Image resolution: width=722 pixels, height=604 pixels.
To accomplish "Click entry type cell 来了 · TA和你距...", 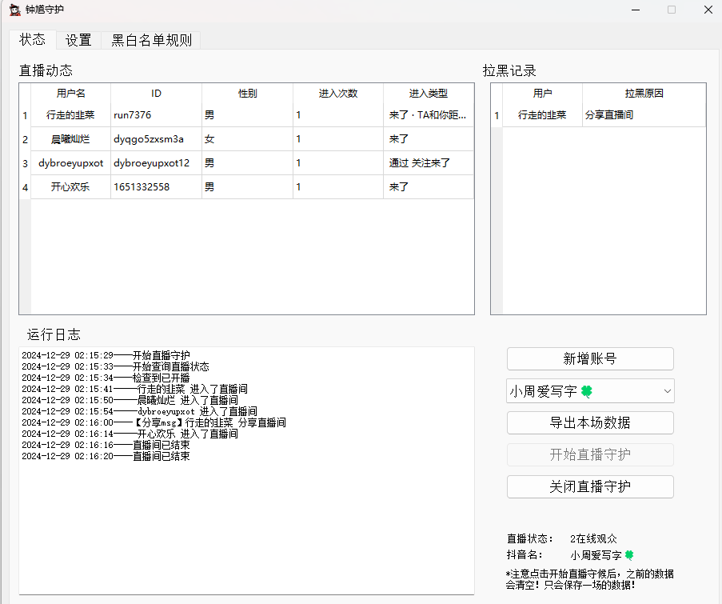I will point(429,114).
